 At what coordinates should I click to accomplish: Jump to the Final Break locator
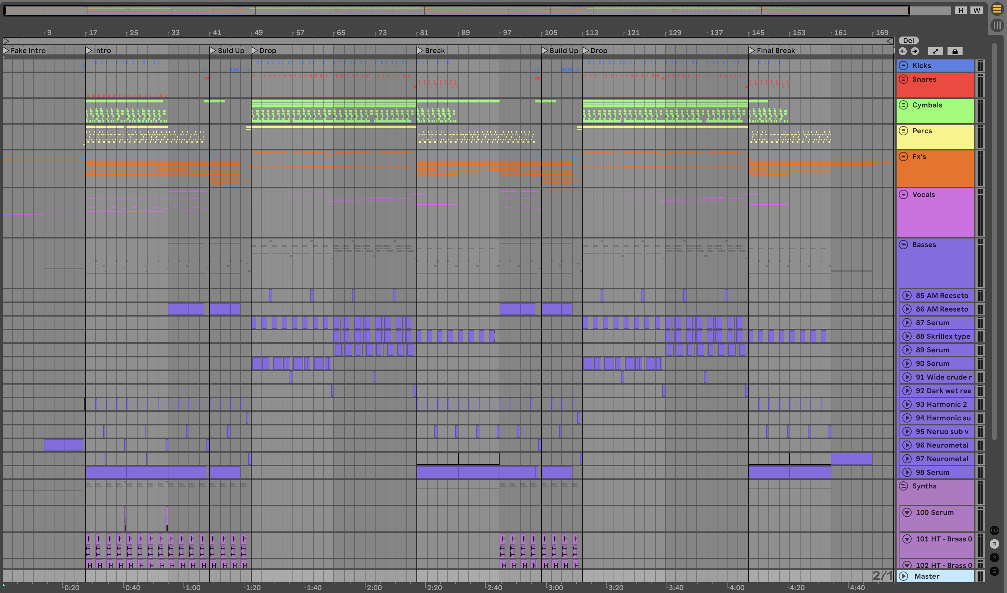tap(751, 50)
